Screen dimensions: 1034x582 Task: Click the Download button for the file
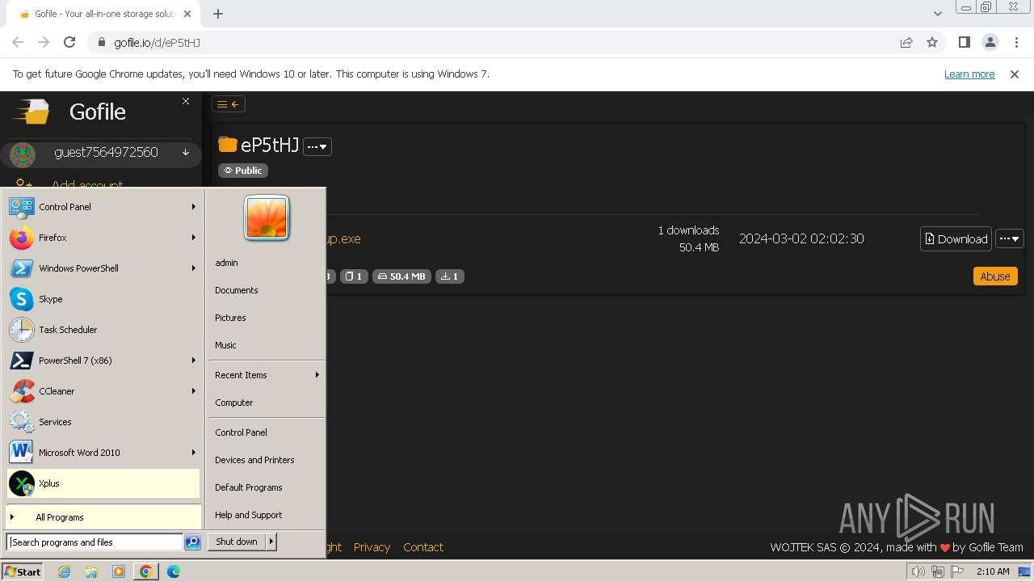tap(956, 238)
